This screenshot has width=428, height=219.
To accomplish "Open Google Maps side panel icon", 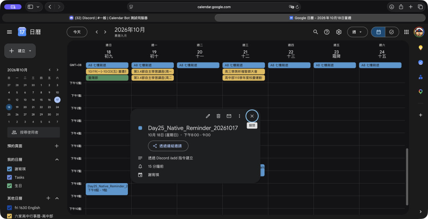I will pos(420,92).
